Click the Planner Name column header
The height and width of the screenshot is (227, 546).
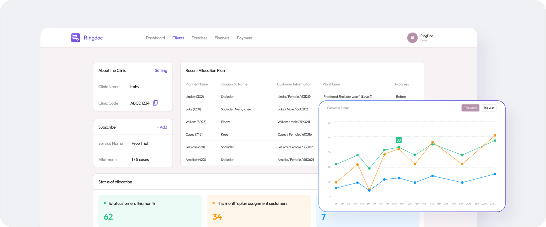click(197, 84)
